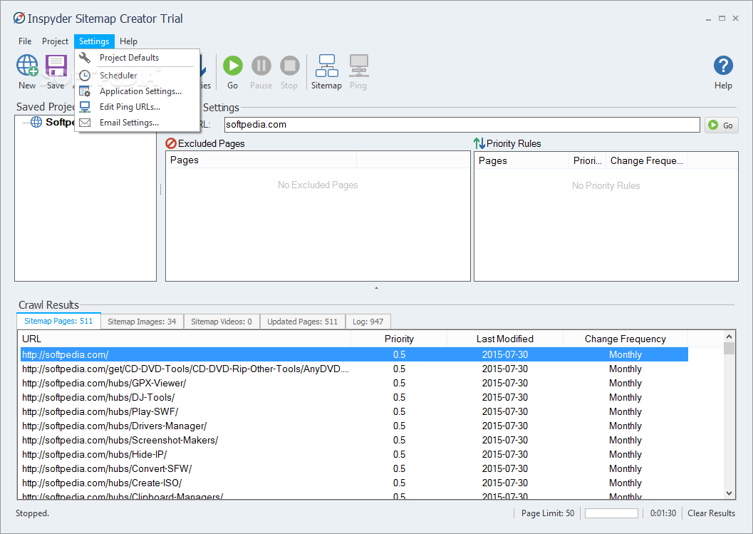Viewport: 753px width, 534px height.
Task: Open the Help menu
Action: pos(128,41)
